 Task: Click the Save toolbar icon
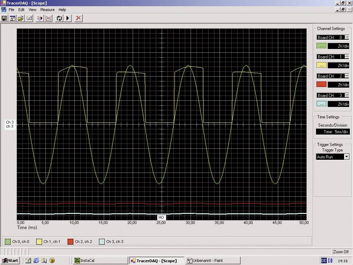pyautogui.click(x=4, y=18)
